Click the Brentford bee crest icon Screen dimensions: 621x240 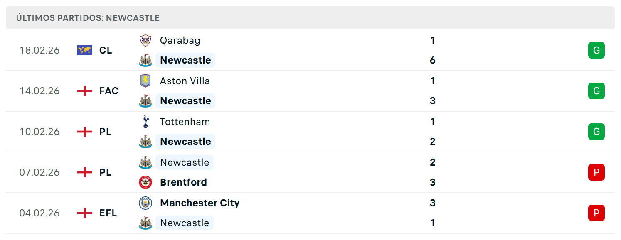tap(145, 182)
